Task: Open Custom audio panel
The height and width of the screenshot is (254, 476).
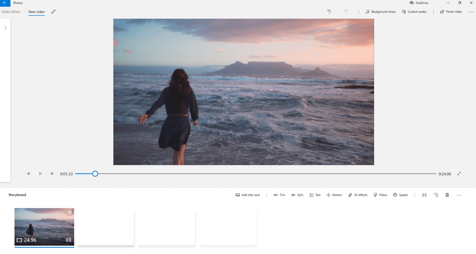Action: click(x=414, y=12)
